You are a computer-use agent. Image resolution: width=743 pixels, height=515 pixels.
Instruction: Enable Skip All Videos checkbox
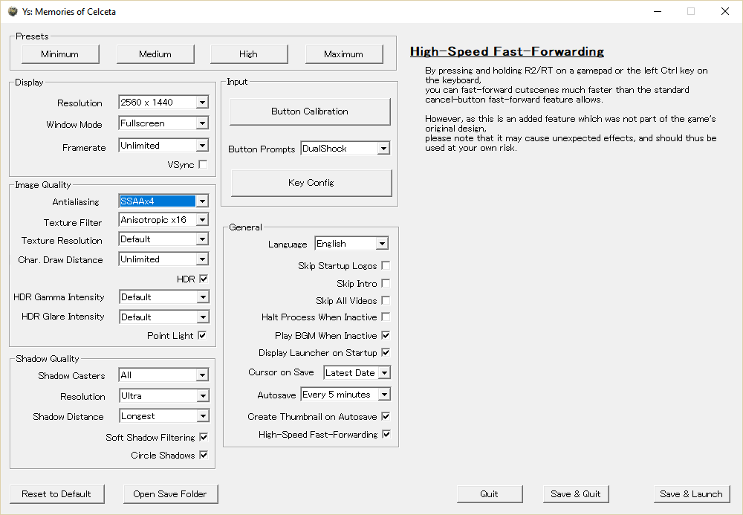pos(386,300)
